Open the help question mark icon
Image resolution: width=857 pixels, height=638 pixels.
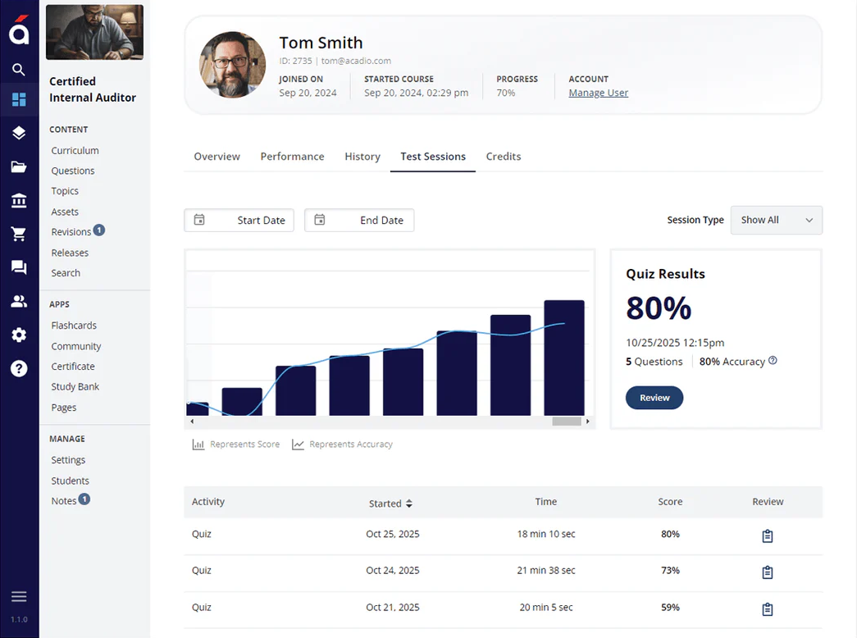19,368
